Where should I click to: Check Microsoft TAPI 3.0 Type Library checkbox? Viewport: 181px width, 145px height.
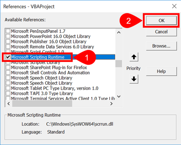pyautogui.click(x=8, y=93)
